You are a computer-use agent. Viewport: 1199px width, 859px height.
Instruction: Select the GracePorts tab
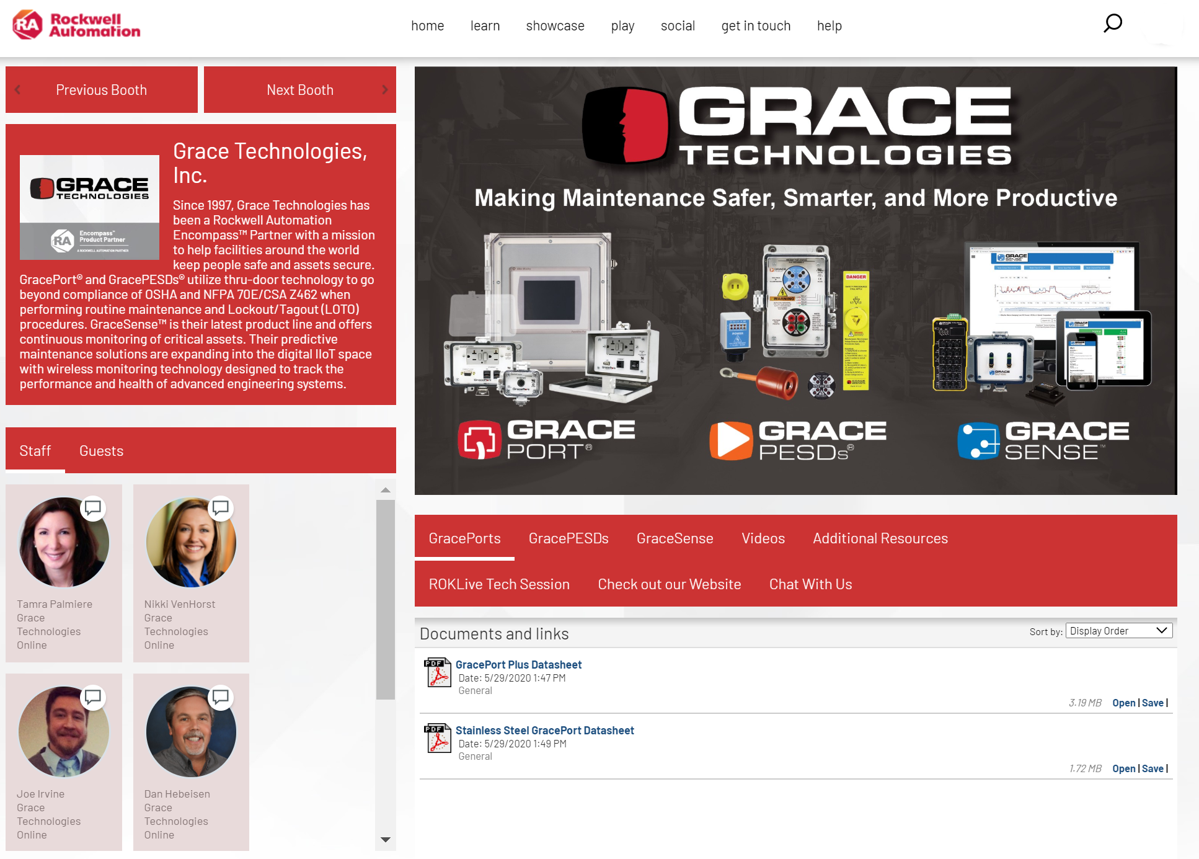point(464,538)
